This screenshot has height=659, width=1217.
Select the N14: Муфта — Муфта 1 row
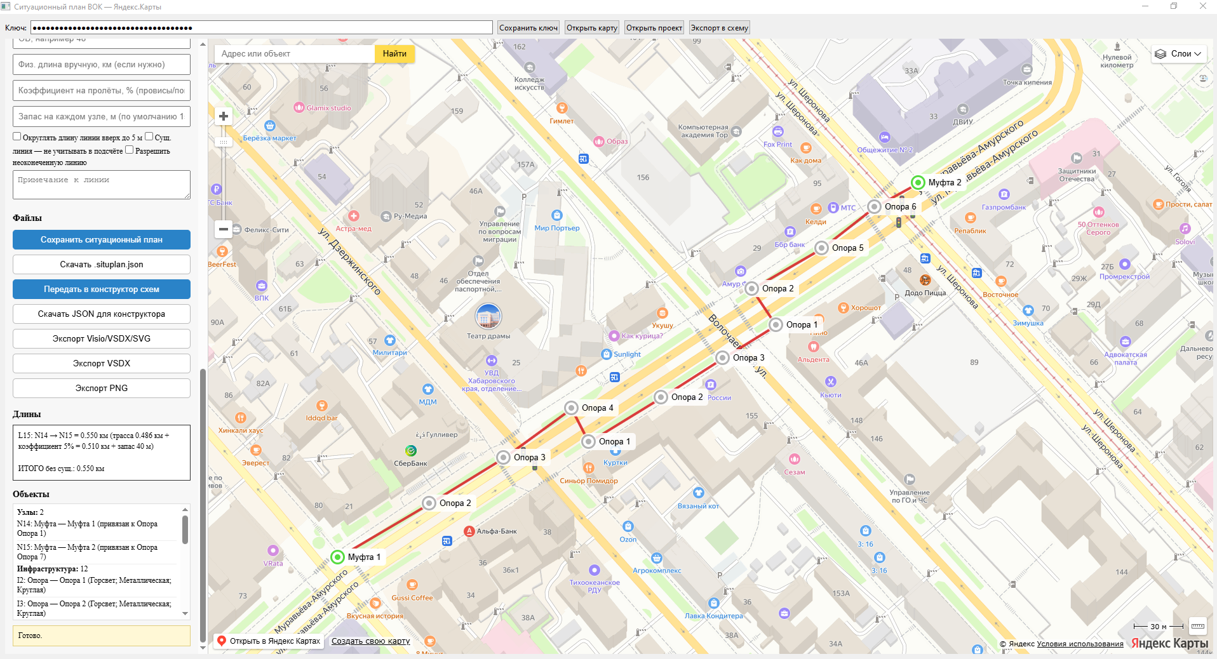coord(97,529)
